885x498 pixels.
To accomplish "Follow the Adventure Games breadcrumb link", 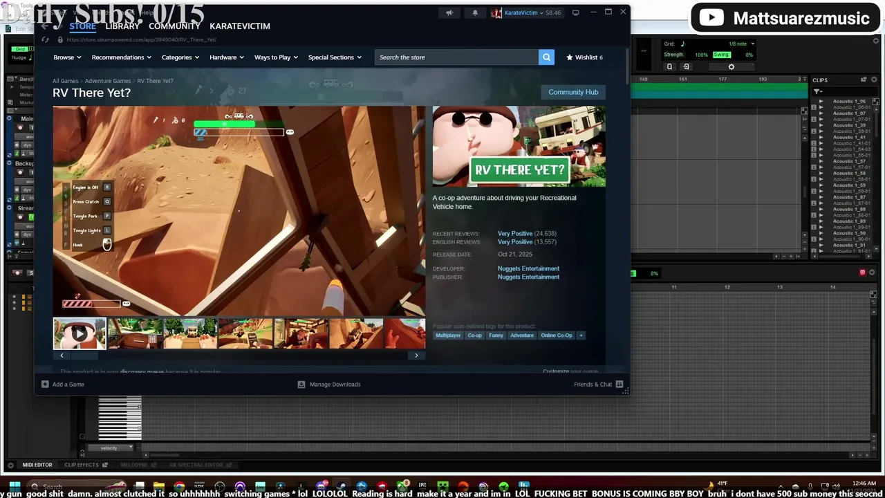I will click(108, 81).
